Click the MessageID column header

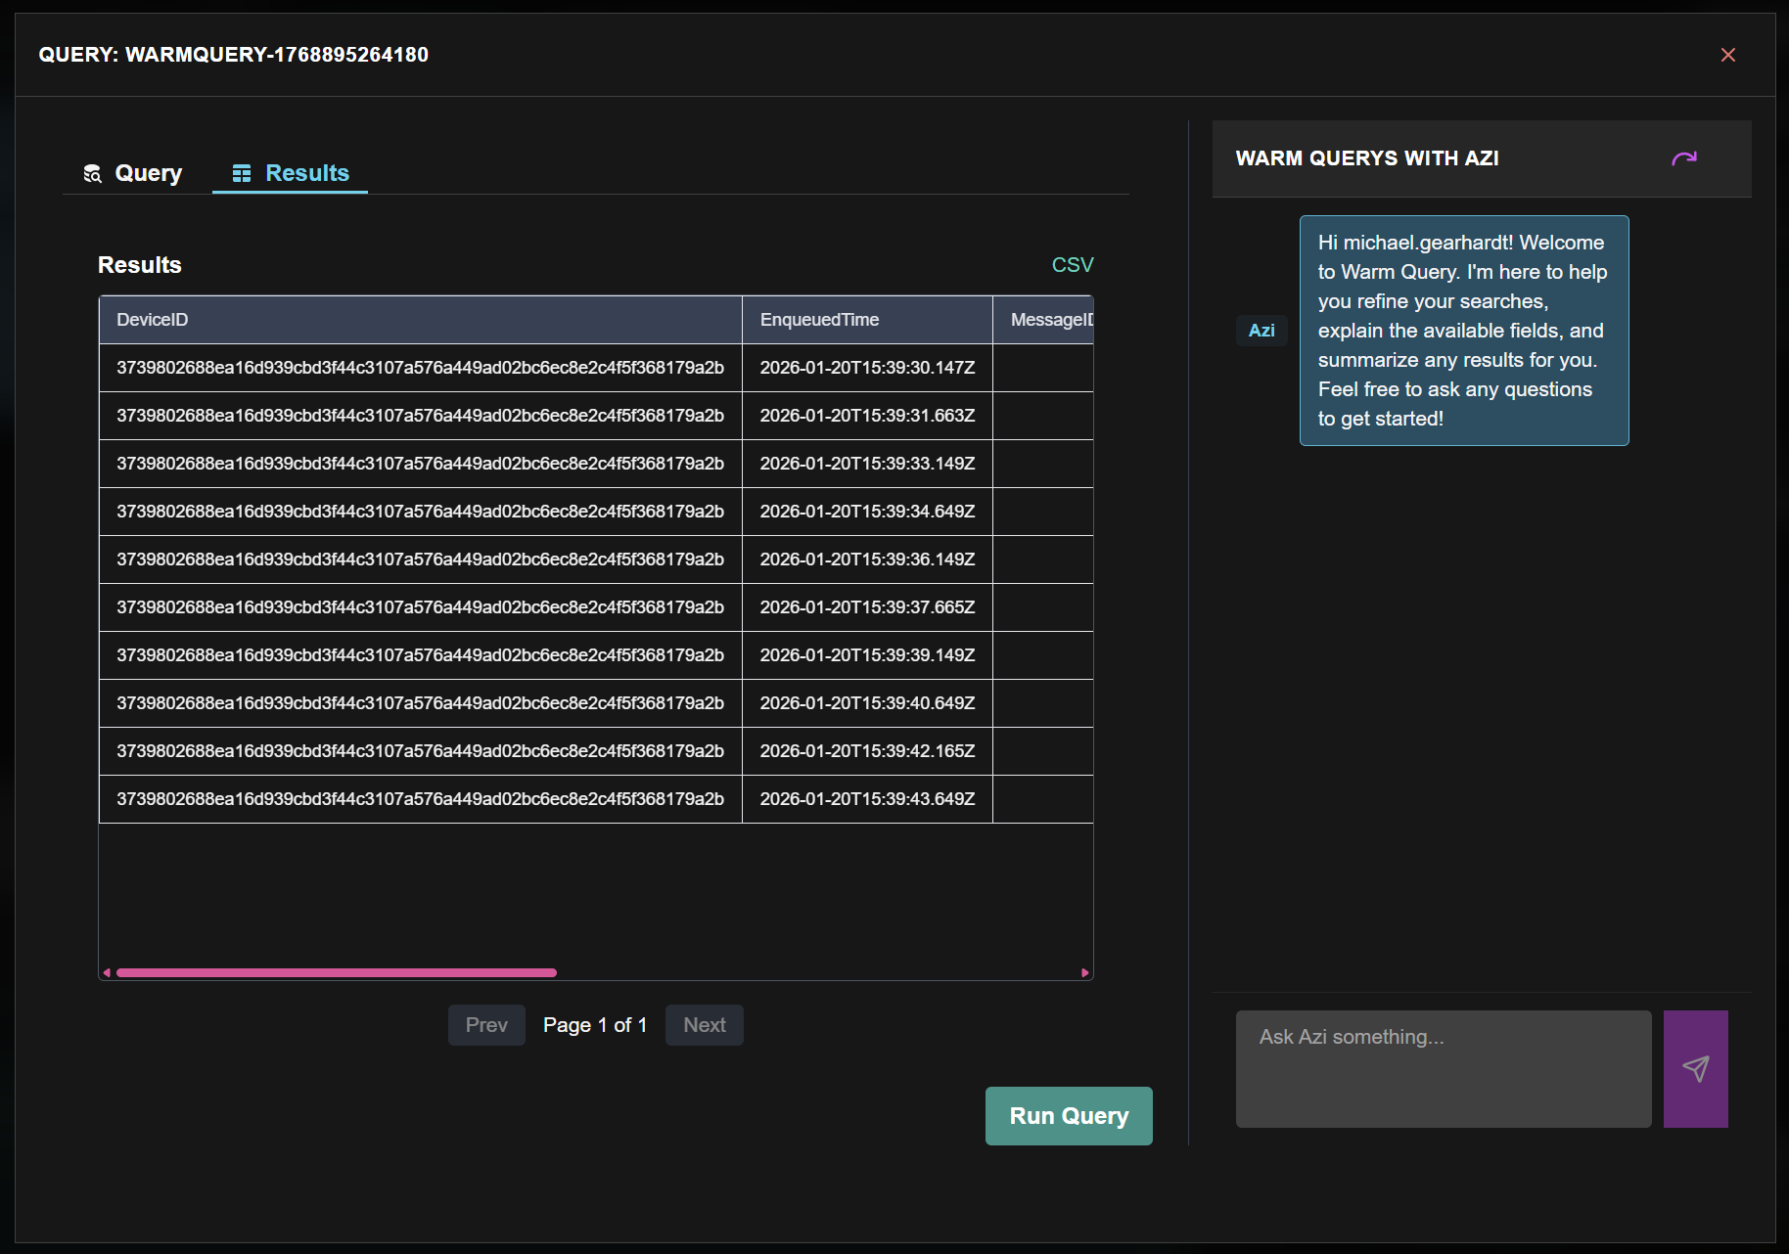(x=1043, y=320)
